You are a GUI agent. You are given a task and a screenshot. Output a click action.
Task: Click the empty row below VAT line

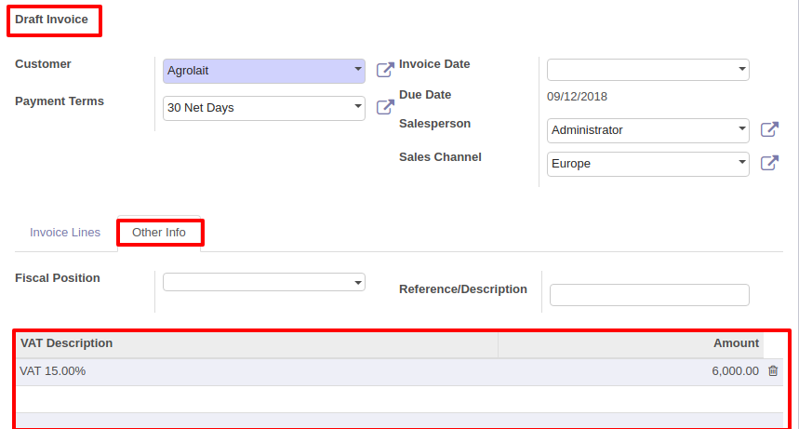(x=400, y=399)
